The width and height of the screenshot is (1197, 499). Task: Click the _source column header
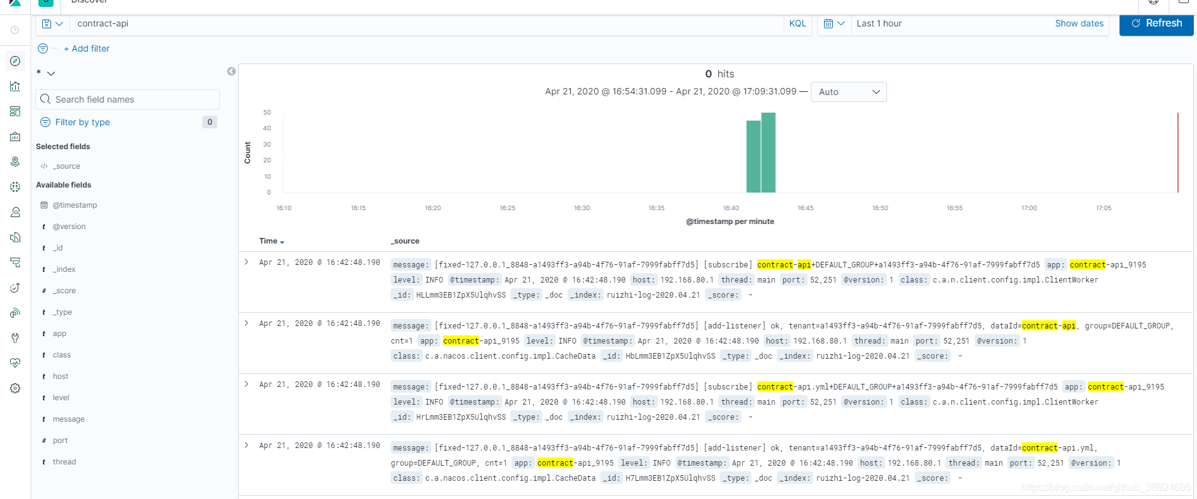405,241
